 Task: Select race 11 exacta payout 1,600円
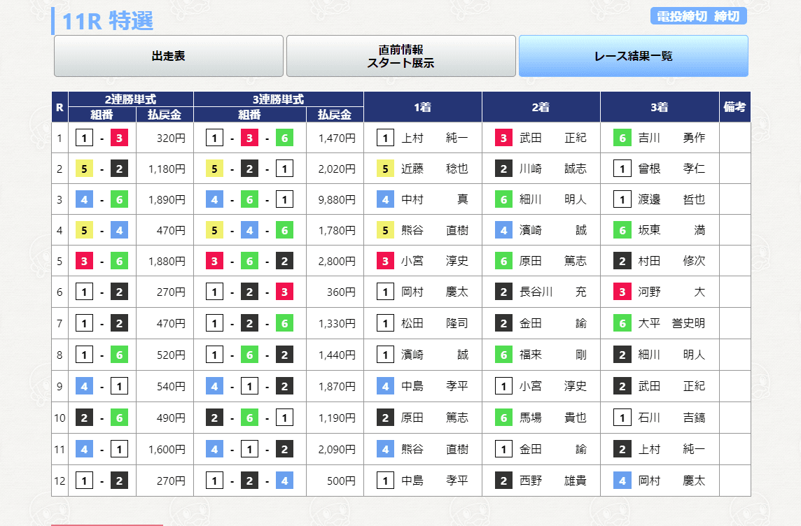167,450
